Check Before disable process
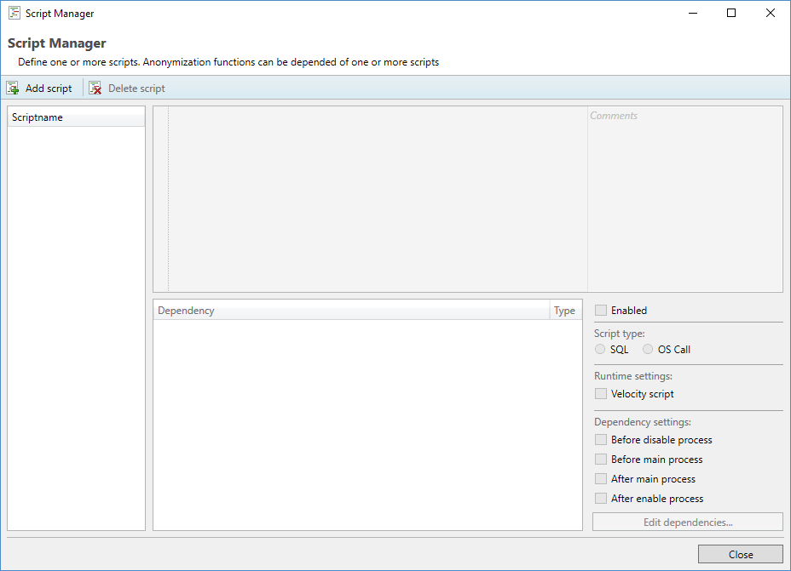The width and height of the screenshot is (791, 571). [x=601, y=440]
